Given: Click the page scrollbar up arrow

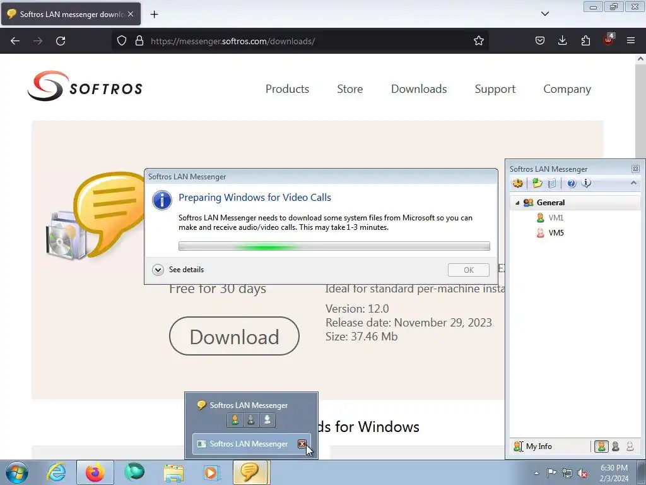Looking at the screenshot, I should 640,59.
